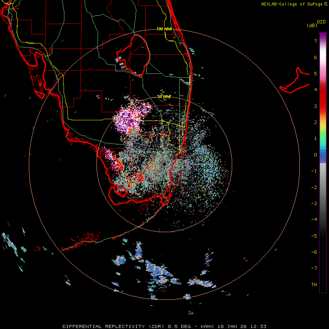Click the DZD product label above colorbar
The width and height of the screenshot is (329, 329).
pos(321,22)
